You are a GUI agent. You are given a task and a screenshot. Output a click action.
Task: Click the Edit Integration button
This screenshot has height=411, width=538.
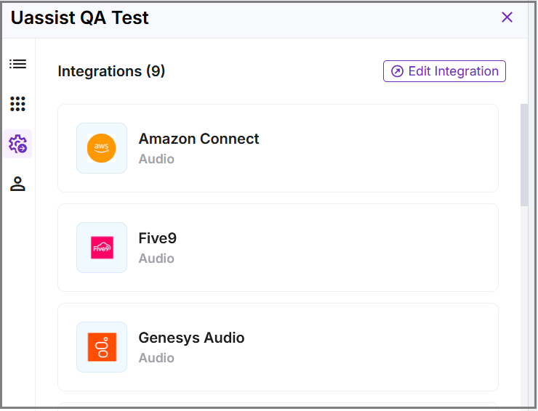(x=444, y=71)
